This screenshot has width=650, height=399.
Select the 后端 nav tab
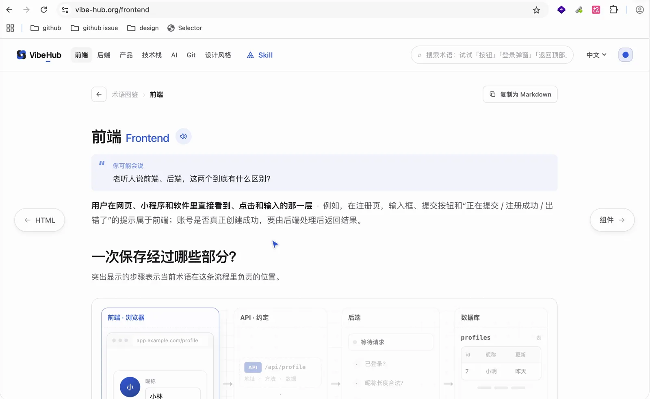[104, 55]
